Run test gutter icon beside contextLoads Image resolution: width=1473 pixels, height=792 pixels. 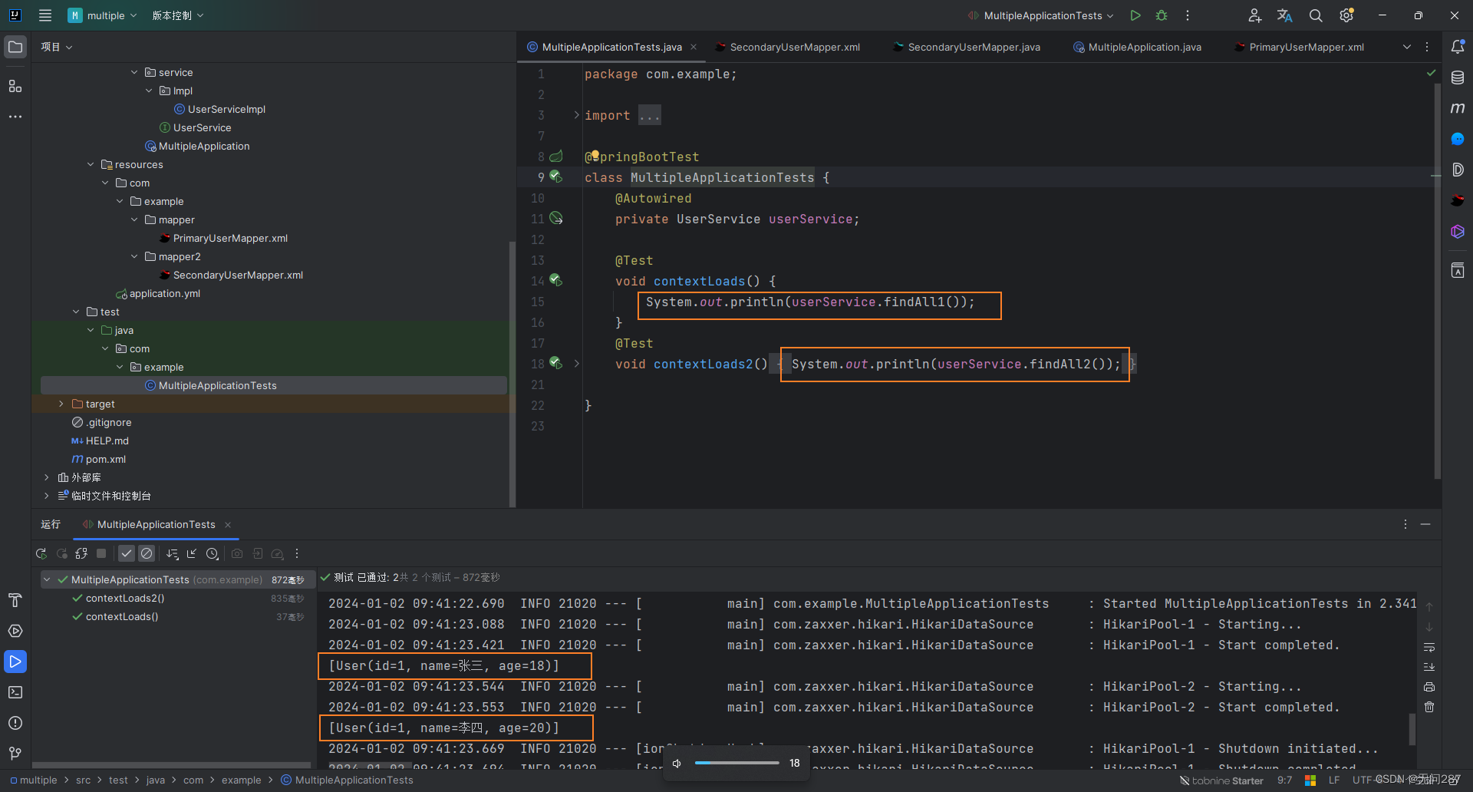[x=556, y=281]
